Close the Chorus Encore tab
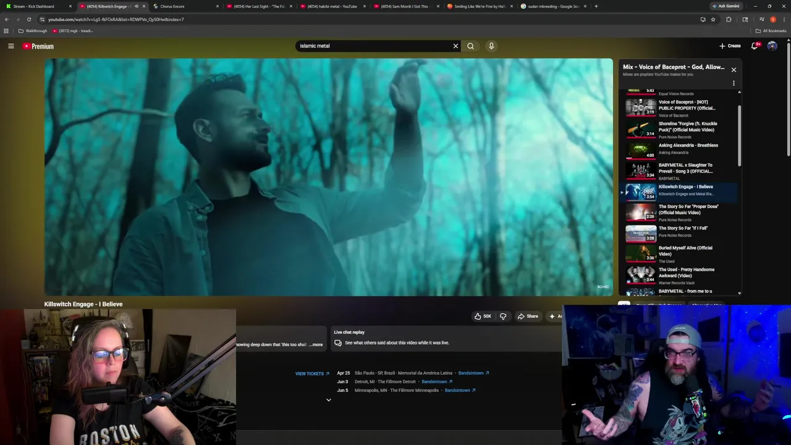 coord(218,6)
